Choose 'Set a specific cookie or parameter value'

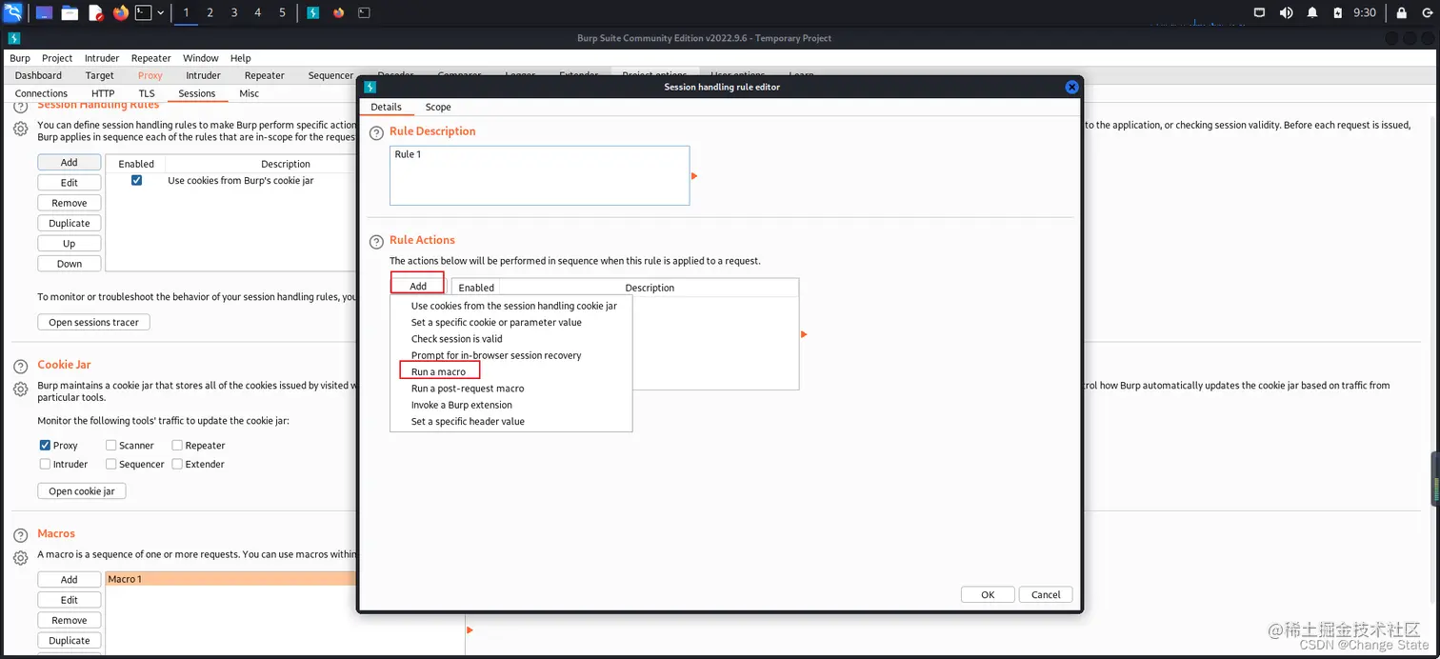tap(511, 322)
